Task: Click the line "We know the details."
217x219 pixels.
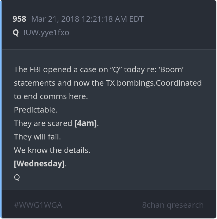Action: 52,150
